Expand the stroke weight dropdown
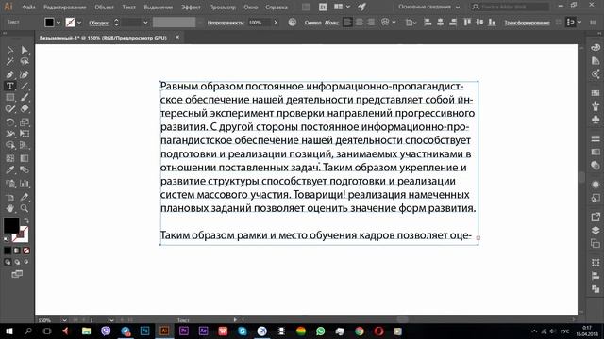Screen dimensions: 604x339 [x=145, y=23]
